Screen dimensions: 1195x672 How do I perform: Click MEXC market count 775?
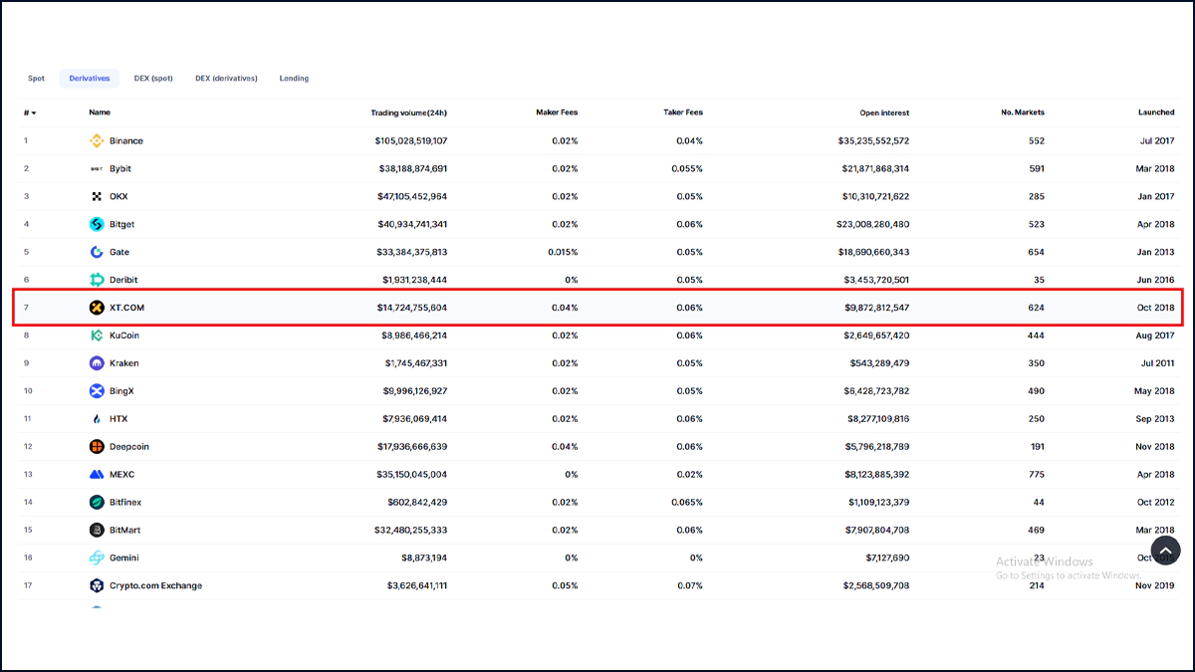click(1037, 475)
